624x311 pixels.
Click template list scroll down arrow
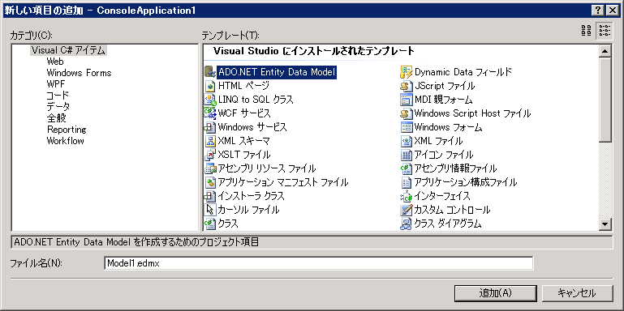[x=605, y=224]
